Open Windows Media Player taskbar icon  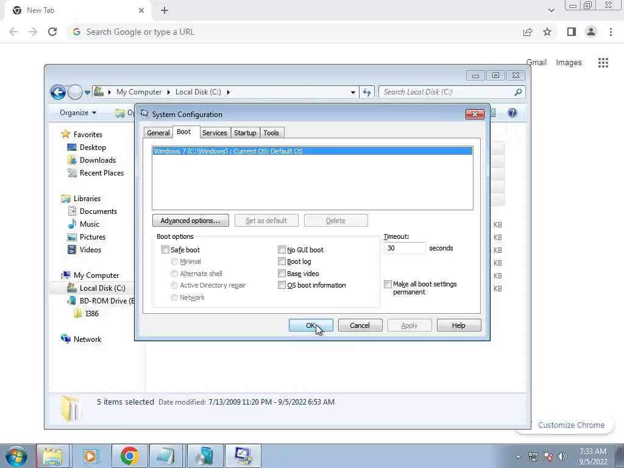pos(90,456)
